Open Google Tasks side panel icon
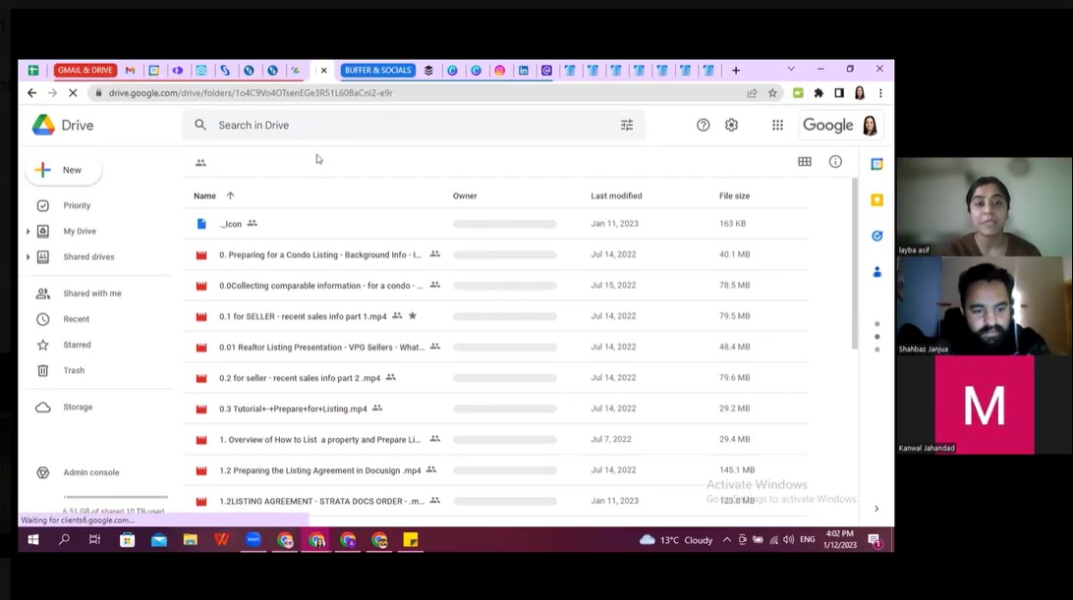The image size is (1073, 600). (876, 236)
